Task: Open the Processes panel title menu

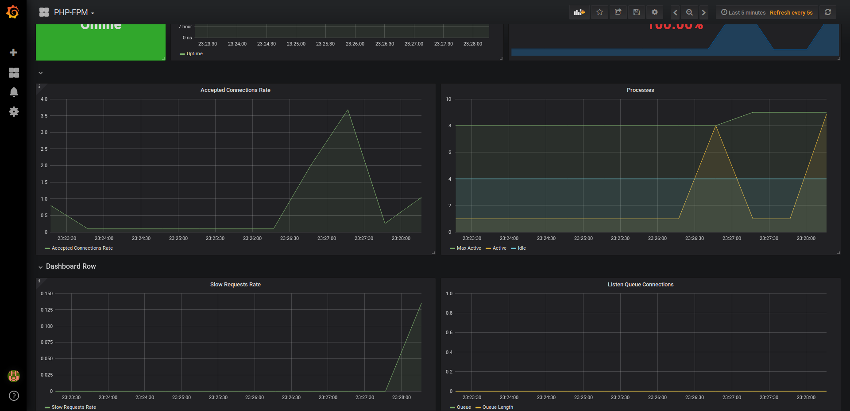Action: coord(640,90)
